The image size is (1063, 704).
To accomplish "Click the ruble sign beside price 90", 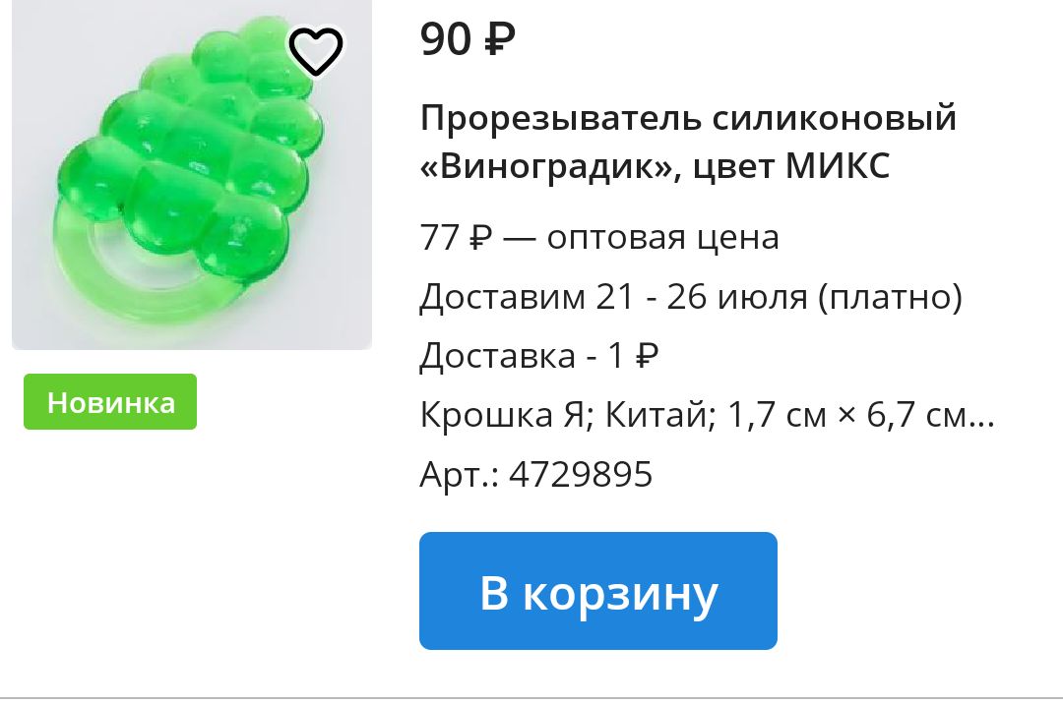I will [x=500, y=38].
